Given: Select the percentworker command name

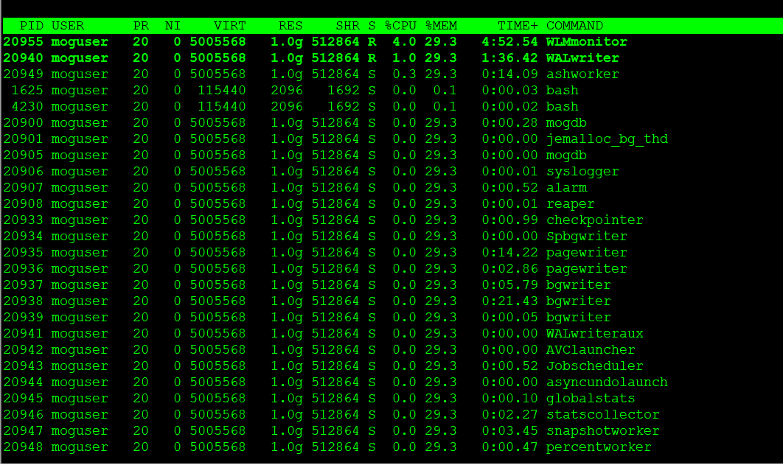Looking at the screenshot, I should click(599, 447).
